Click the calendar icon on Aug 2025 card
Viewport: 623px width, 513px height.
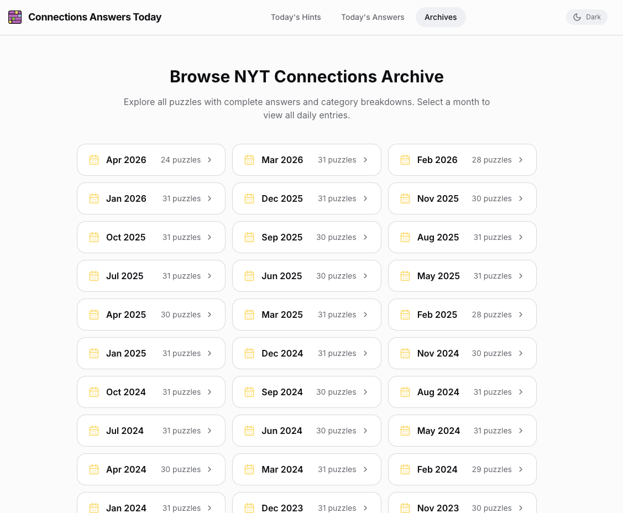(405, 237)
